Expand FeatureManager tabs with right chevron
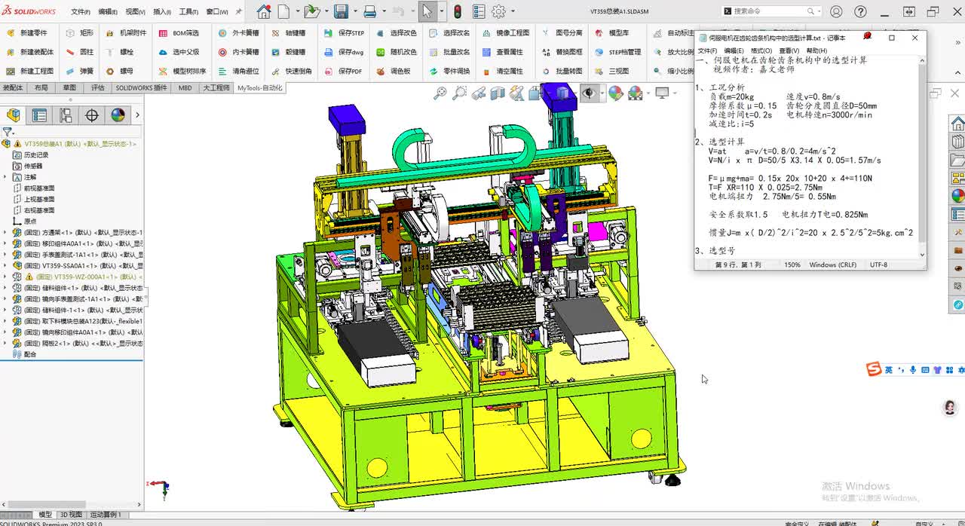The image size is (965, 526). click(137, 115)
